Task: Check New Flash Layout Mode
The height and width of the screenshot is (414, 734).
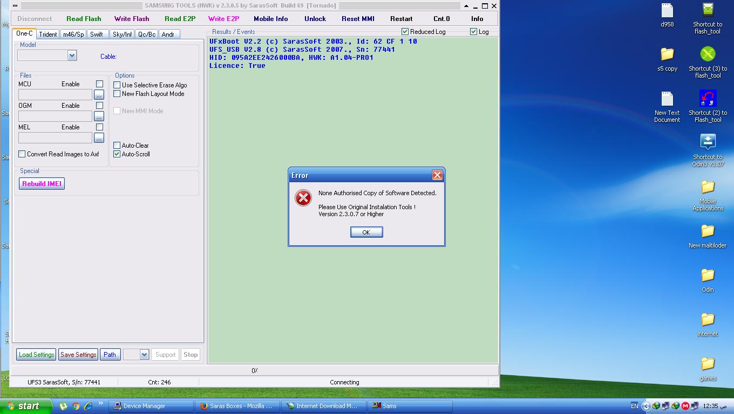Action: [117, 94]
